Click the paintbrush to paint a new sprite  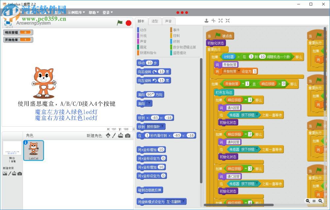pos(114,135)
